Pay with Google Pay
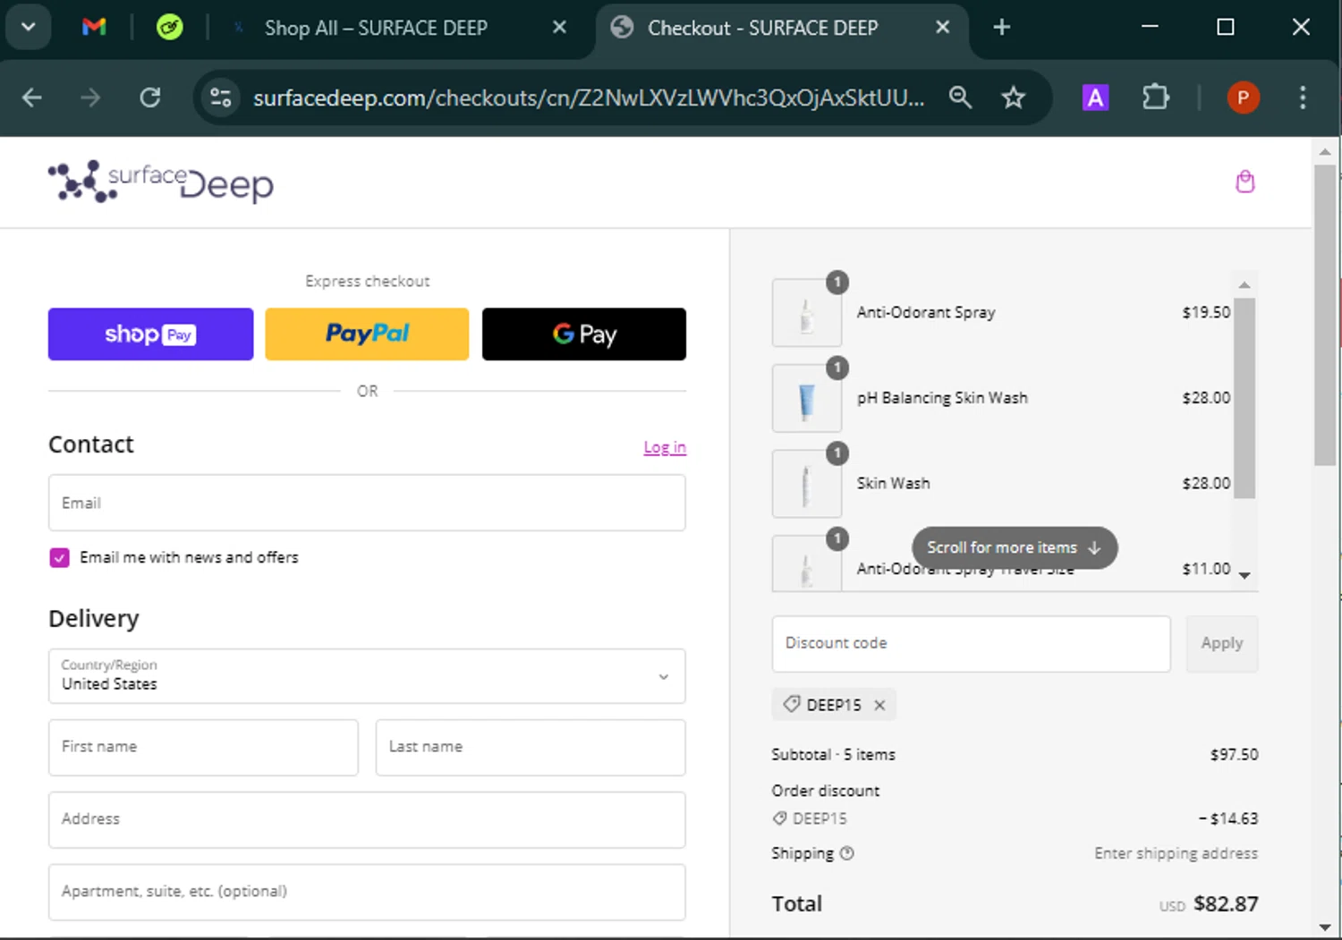This screenshot has width=1342, height=940. click(x=584, y=335)
